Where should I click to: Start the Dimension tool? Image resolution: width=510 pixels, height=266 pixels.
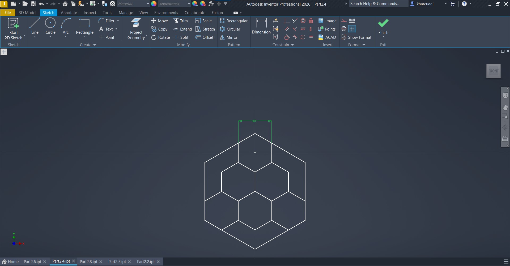coord(261,27)
